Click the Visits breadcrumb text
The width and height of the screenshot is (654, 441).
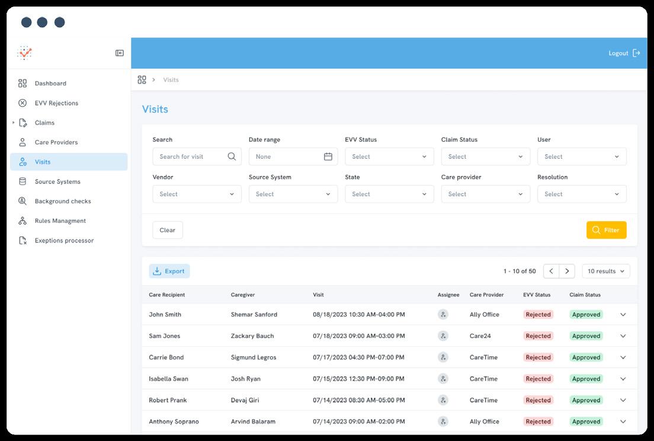click(x=171, y=79)
